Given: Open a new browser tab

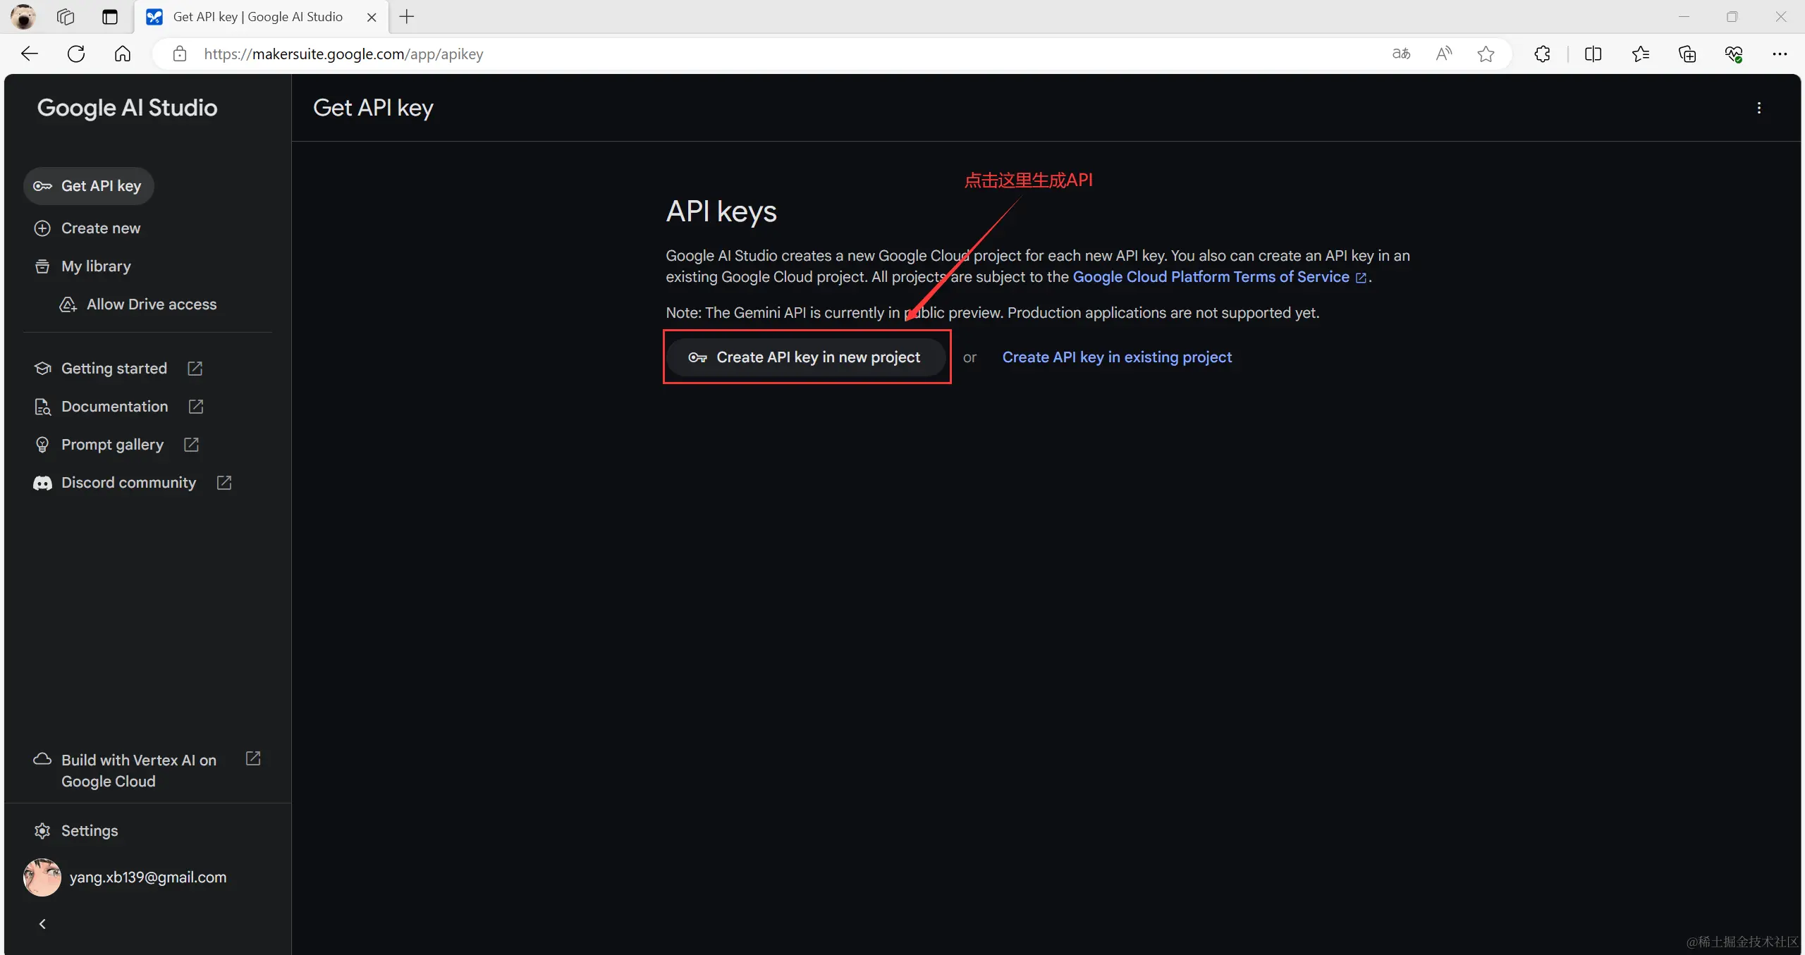Looking at the screenshot, I should [x=407, y=17].
